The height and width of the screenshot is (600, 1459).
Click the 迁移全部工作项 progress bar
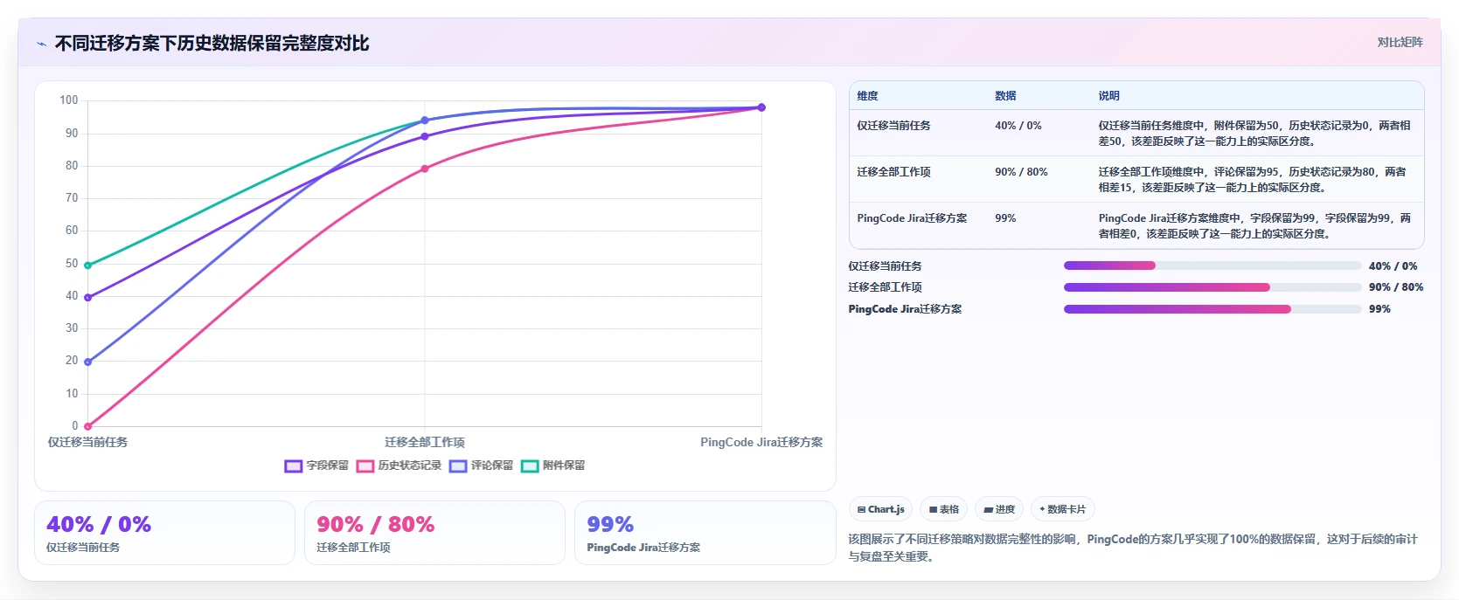1212,287
